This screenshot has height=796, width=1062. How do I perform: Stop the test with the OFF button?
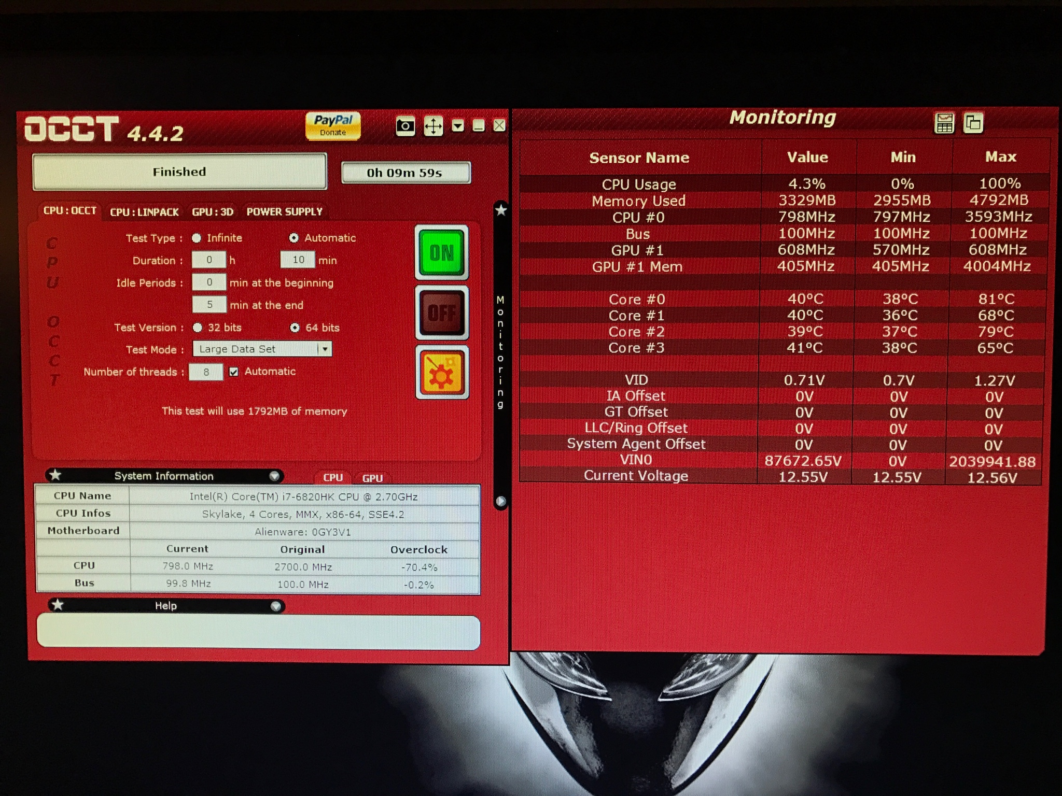pos(442,313)
